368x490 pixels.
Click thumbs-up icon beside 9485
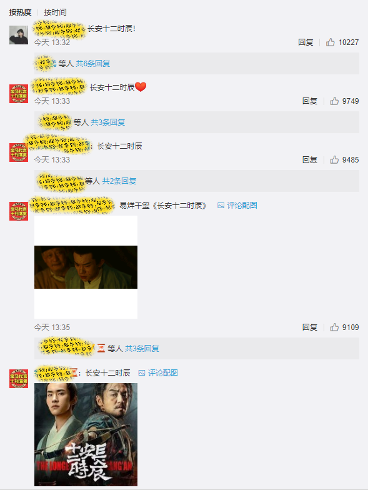pos(334,160)
